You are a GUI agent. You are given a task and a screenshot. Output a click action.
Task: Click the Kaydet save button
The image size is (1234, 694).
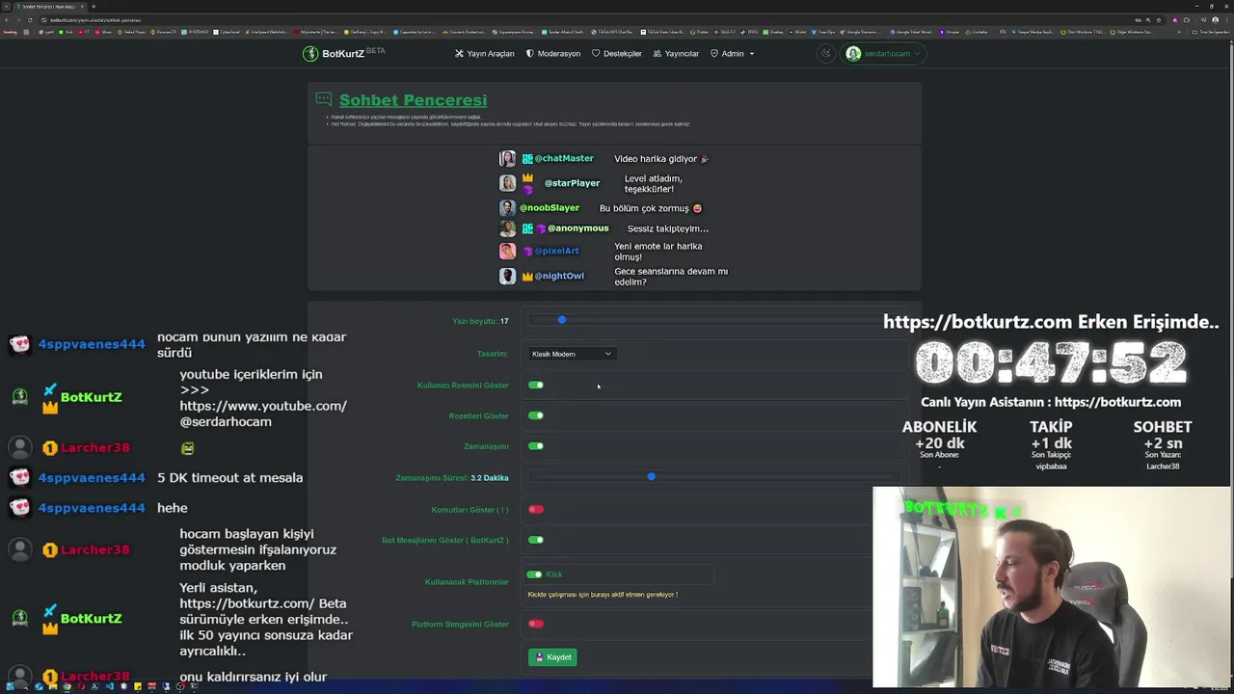(552, 657)
